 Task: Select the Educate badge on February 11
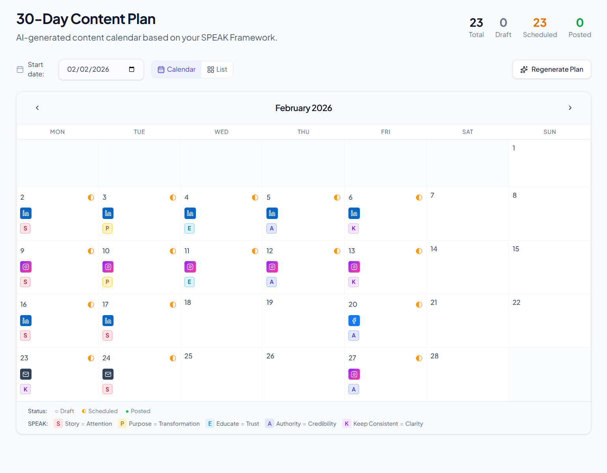click(x=189, y=282)
